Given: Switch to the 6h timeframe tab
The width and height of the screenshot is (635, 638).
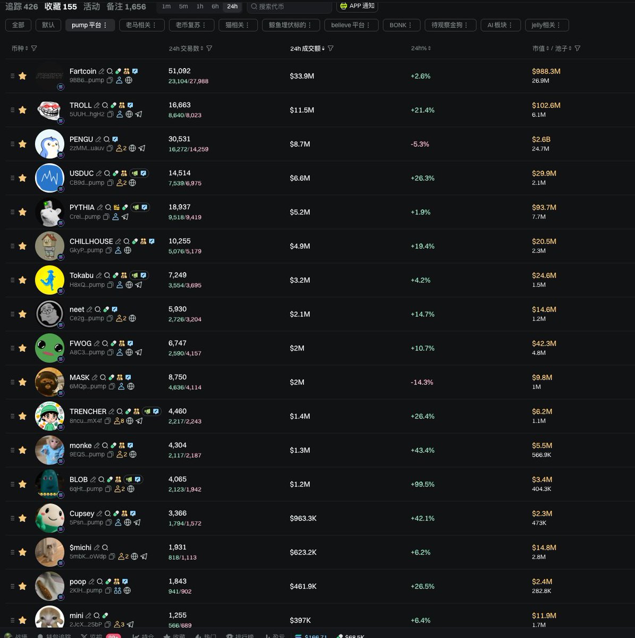Looking at the screenshot, I should (x=215, y=6).
